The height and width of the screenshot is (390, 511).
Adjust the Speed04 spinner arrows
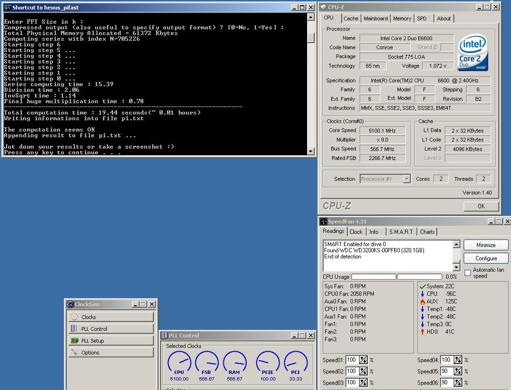click(x=458, y=360)
